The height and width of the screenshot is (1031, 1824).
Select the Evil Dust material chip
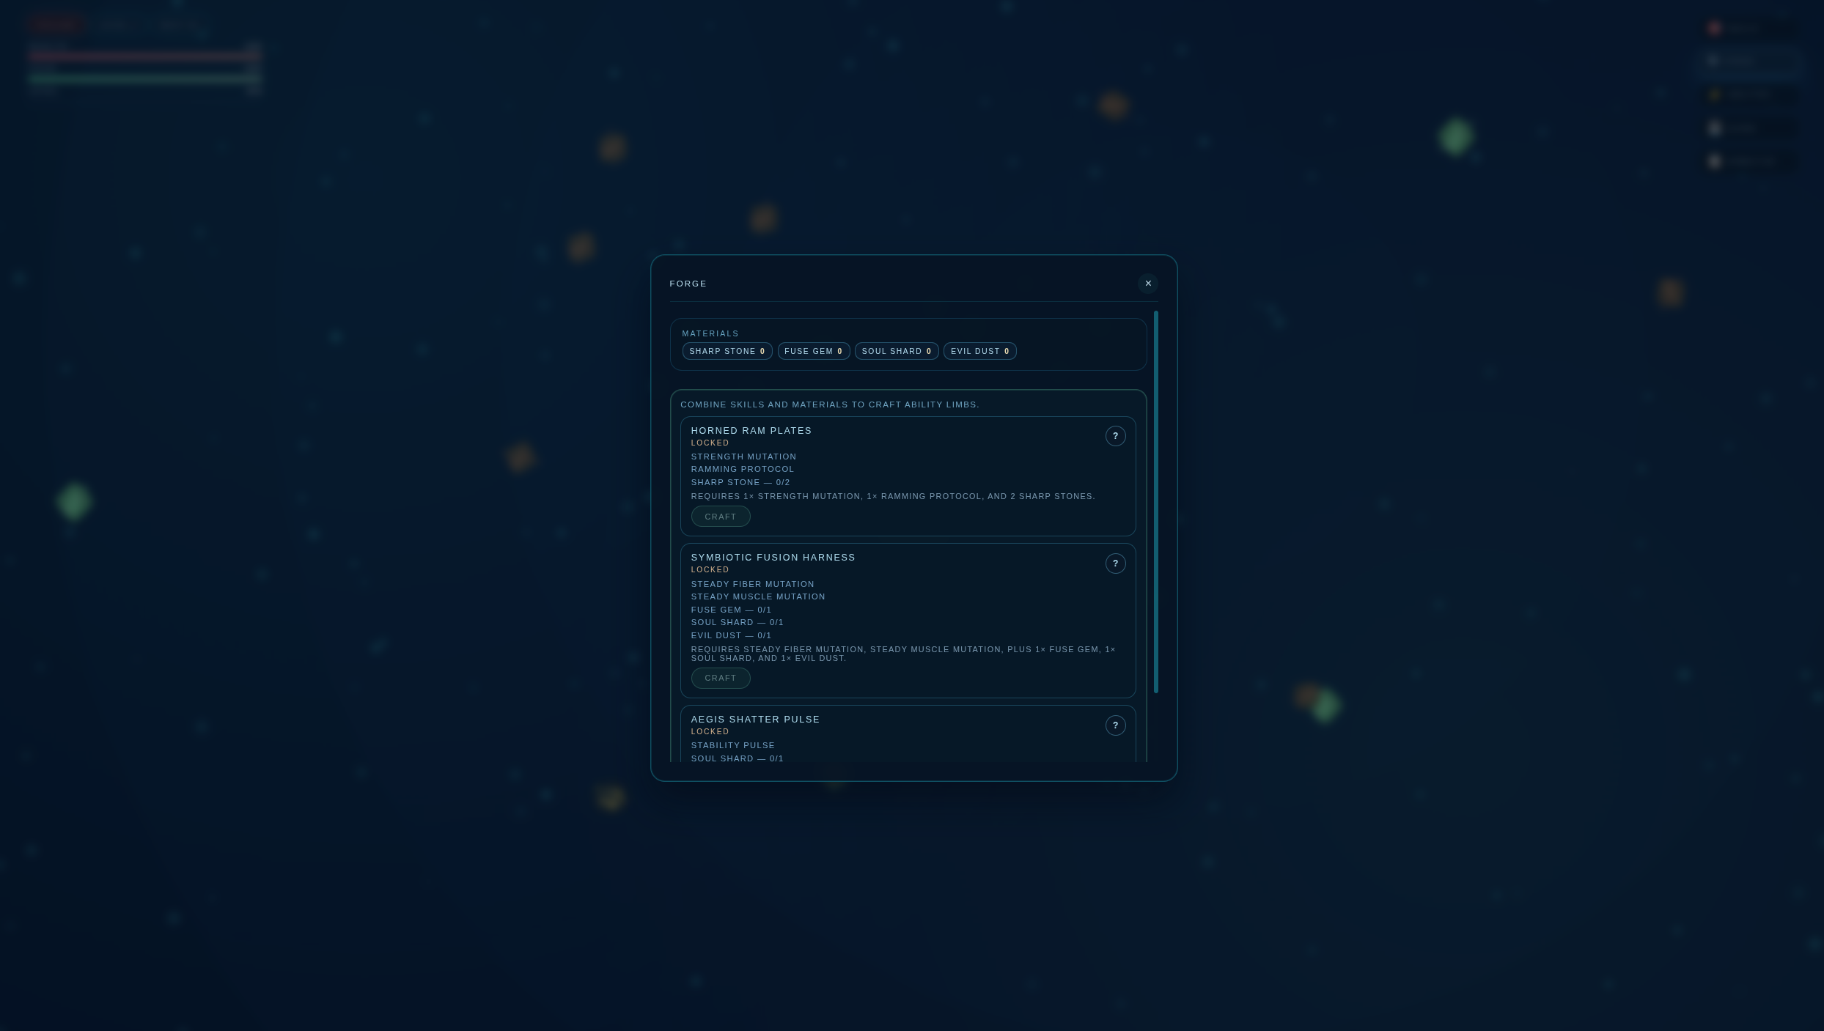979,351
